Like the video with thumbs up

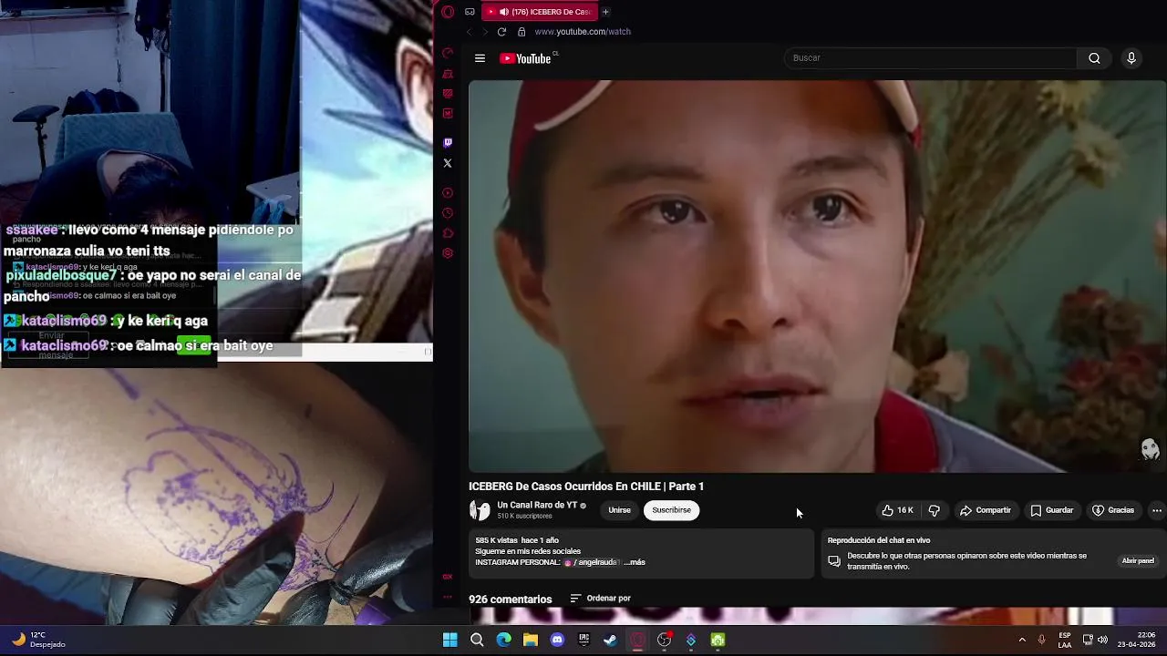896,510
